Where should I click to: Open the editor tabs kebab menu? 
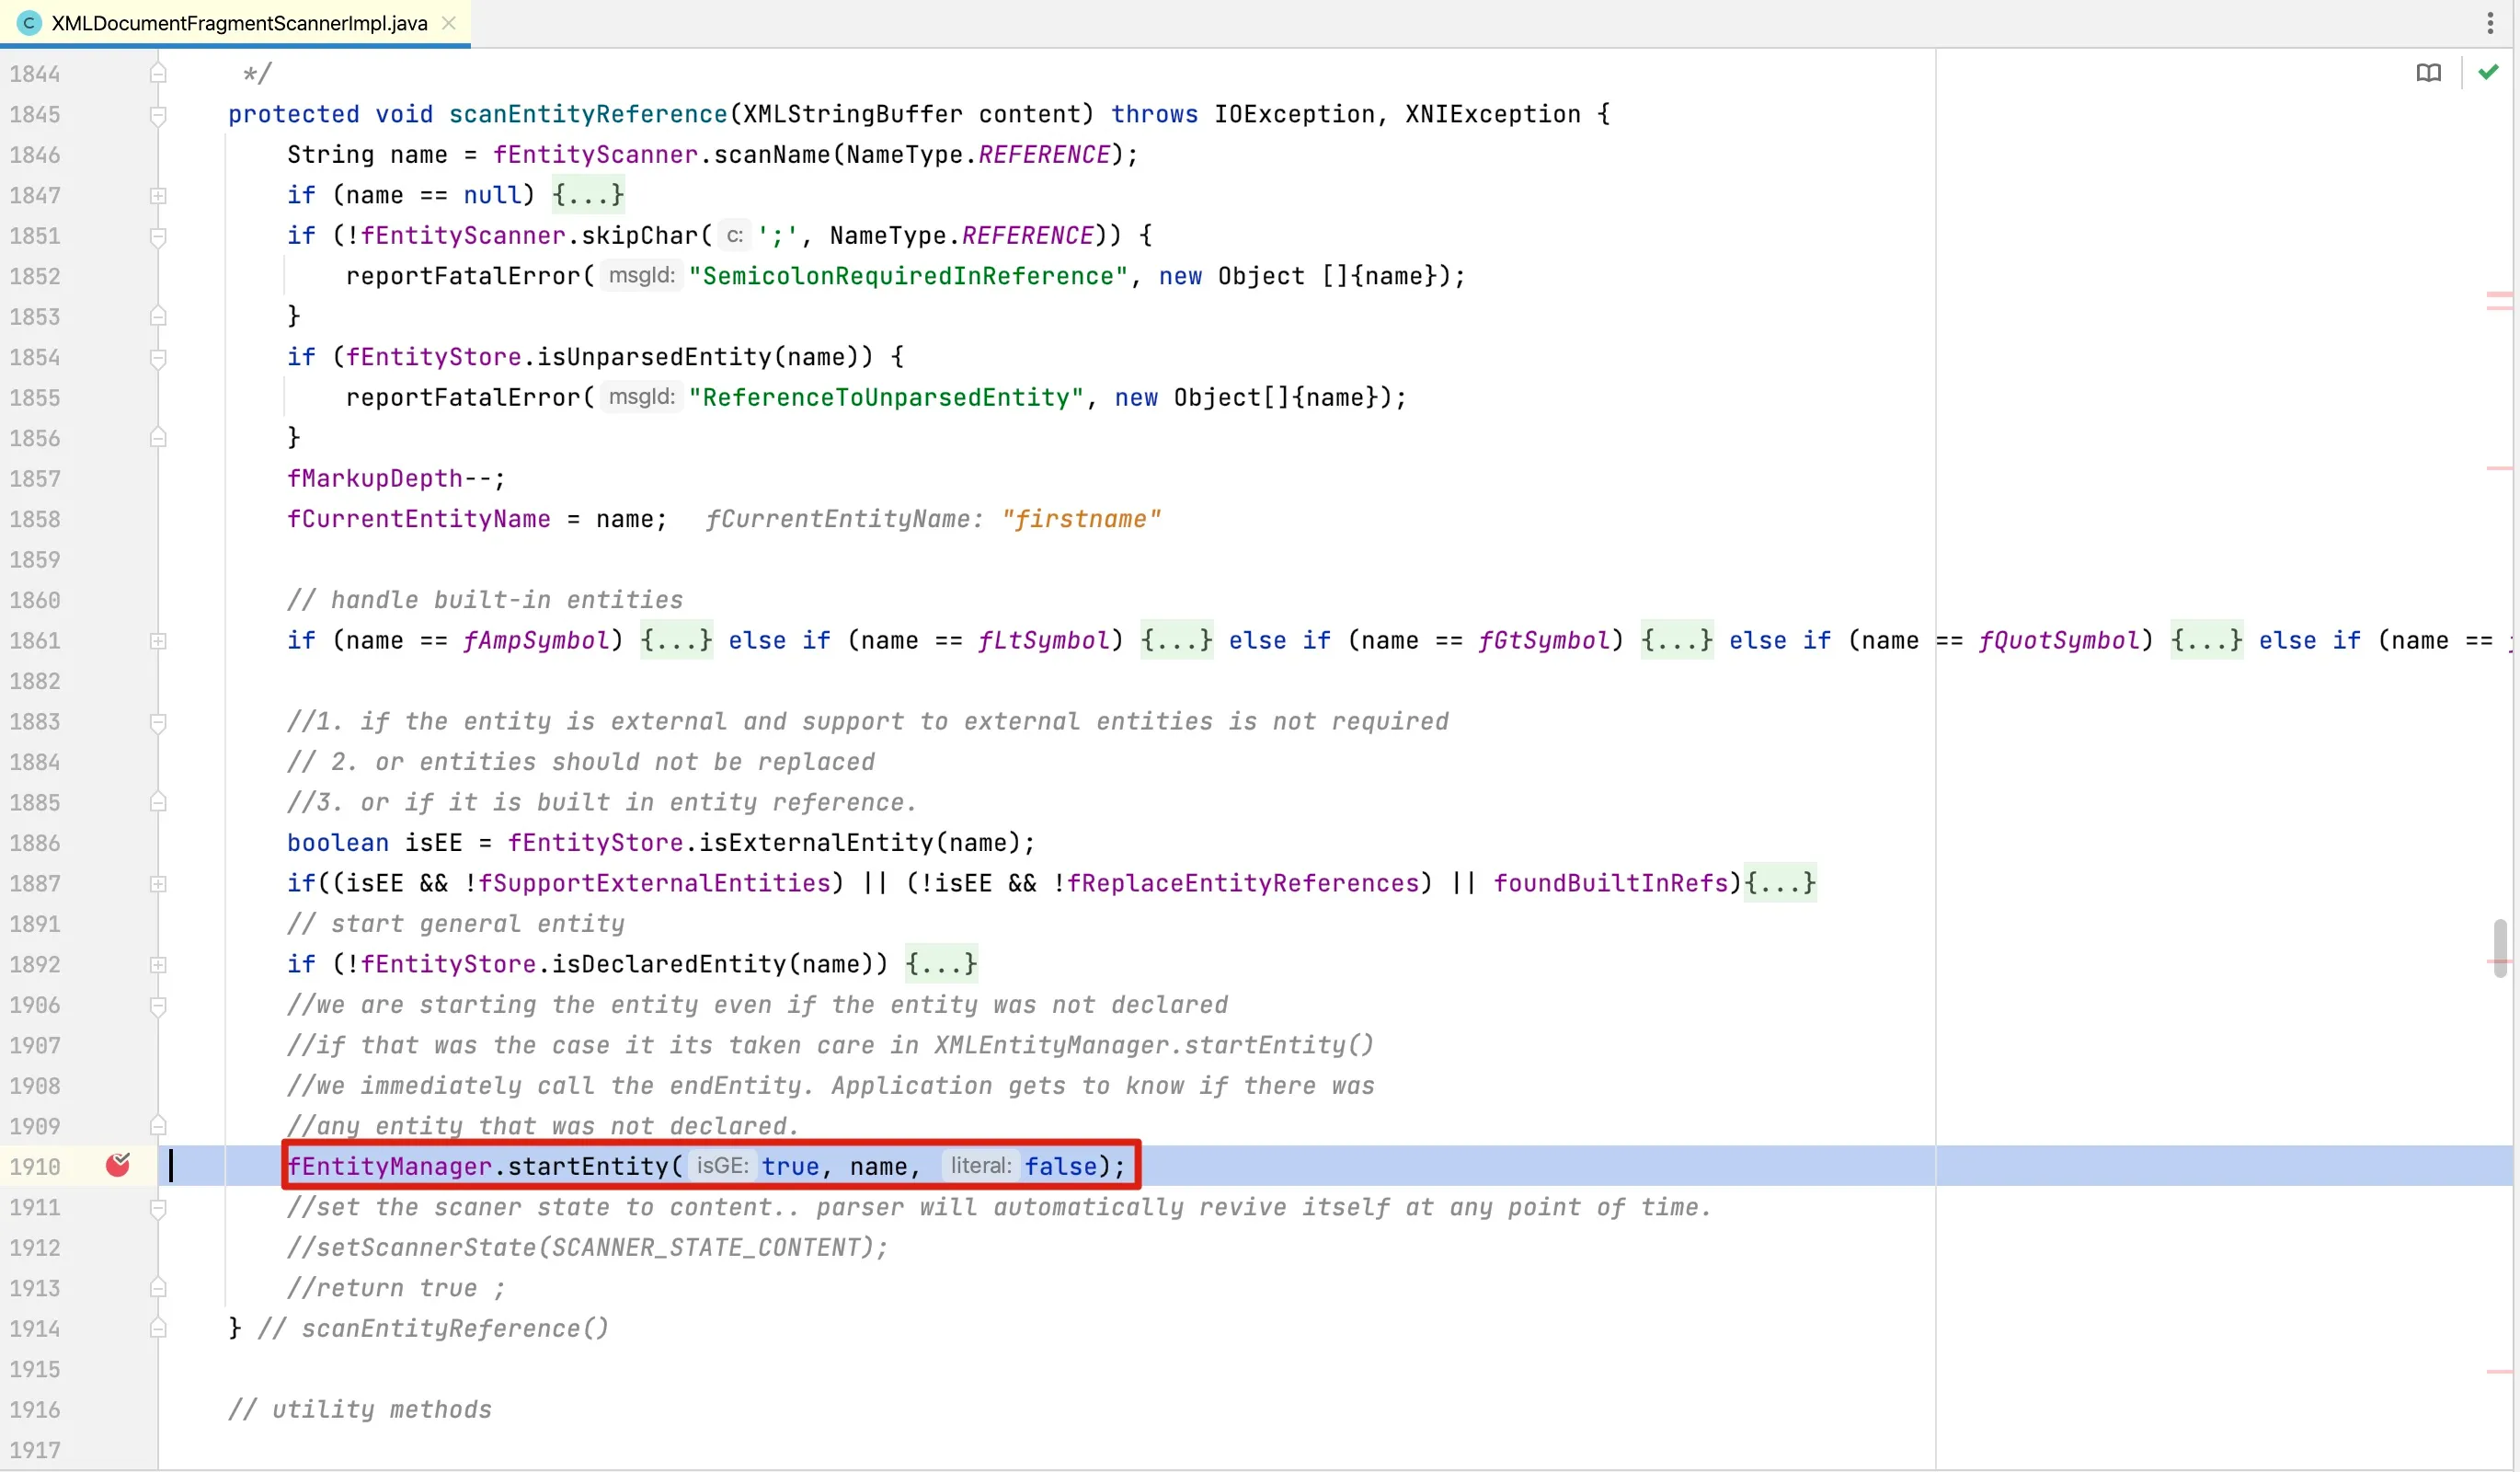pyautogui.click(x=2489, y=23)
